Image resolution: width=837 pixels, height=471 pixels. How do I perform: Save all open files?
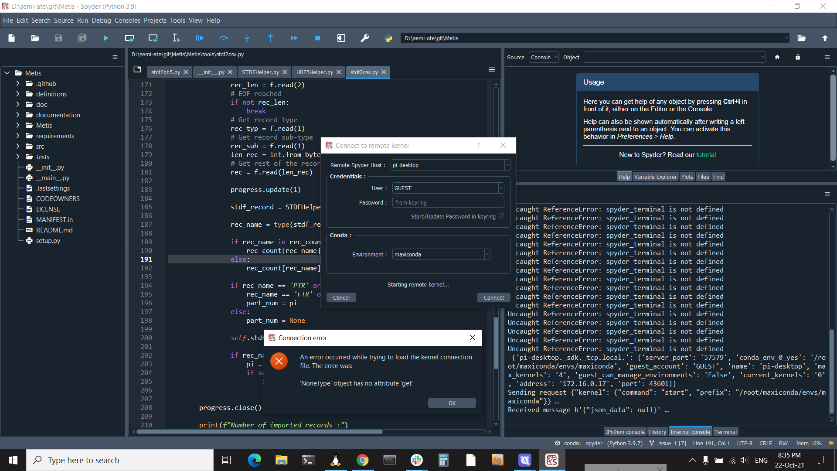click(x=82, y=38)
